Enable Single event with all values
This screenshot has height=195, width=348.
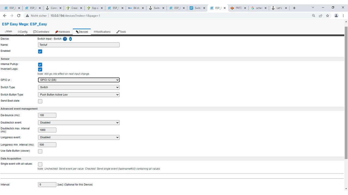point(40,164)
